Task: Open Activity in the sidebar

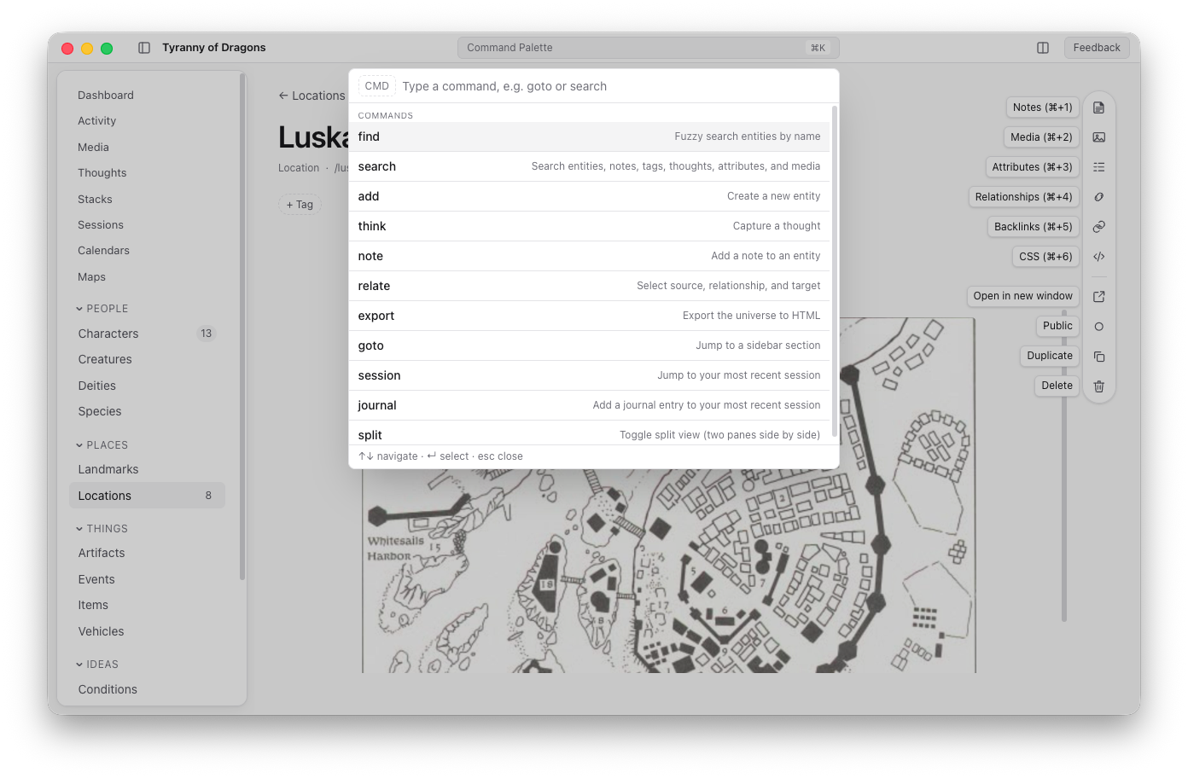Action: click(147, 121)
